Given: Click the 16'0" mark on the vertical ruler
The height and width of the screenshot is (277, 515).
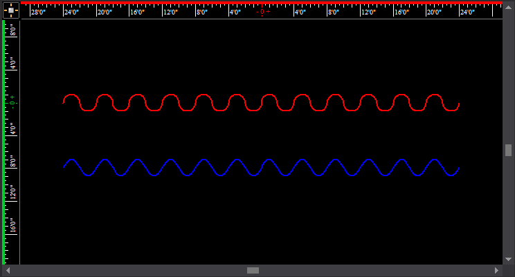Looking at the screenshot, I should 12,225.
